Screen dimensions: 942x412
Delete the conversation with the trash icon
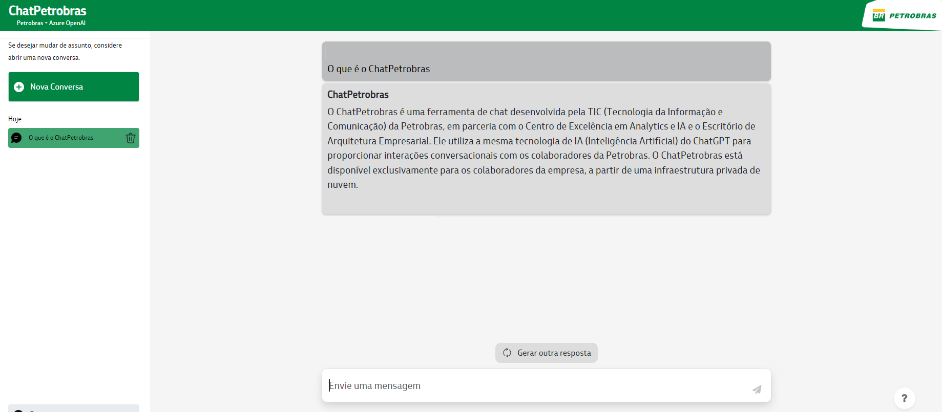[131, 138]
